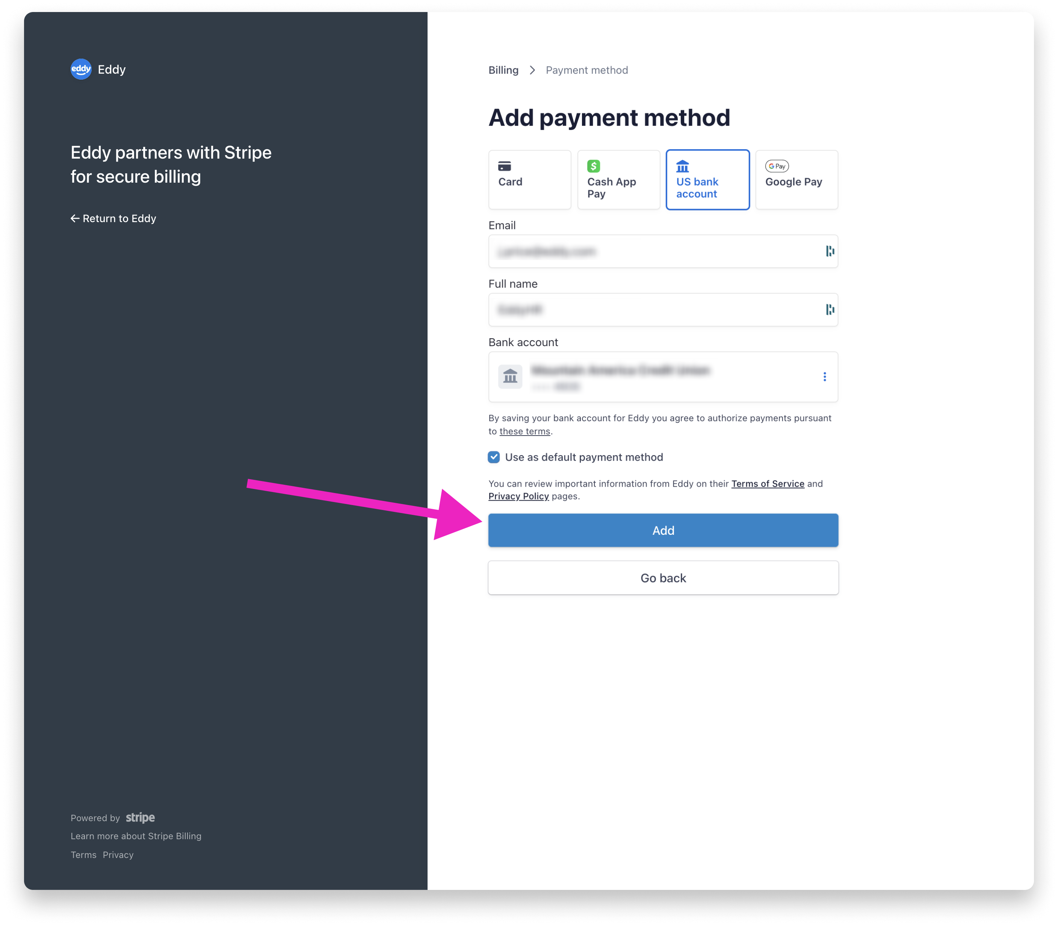The image size is (1058, 926).
Task: Click Learn more about Stripe Billing
Action: tap(136, 836)
